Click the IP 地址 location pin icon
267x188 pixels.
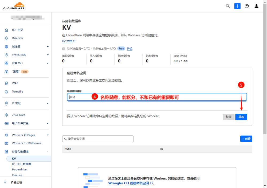coord(6,103)
